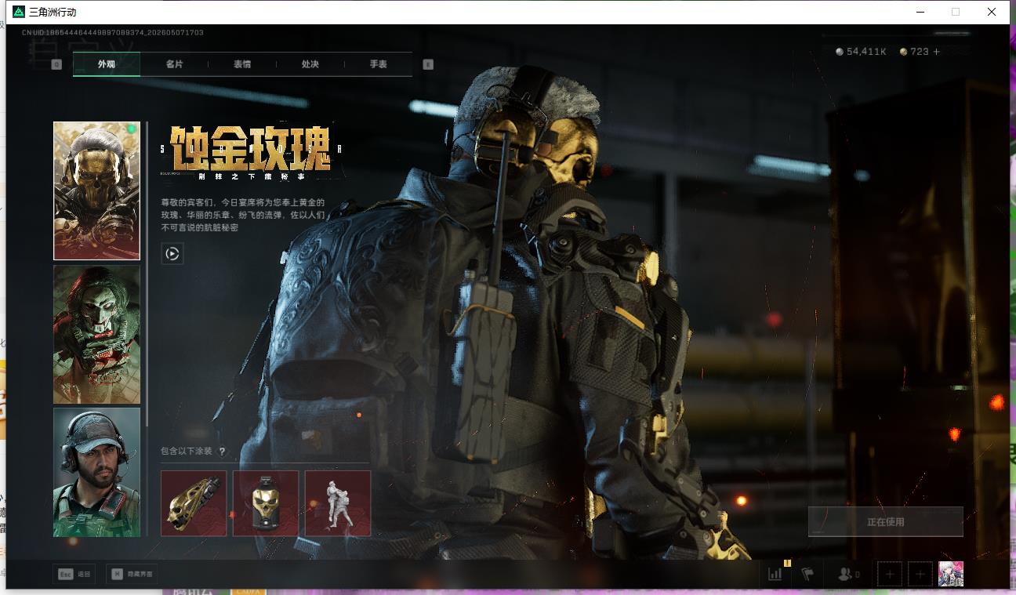1016x595 pixels.
Task: Click the skin description starting 尊敬的宾客们
Action: (x=243, y=215)
